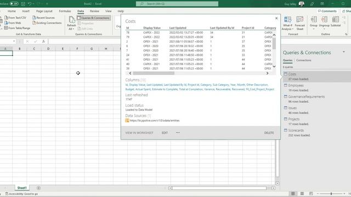Viewport: 351px width, 197px height.
Task: Select the Scorecards query
Action: [317, 132]
